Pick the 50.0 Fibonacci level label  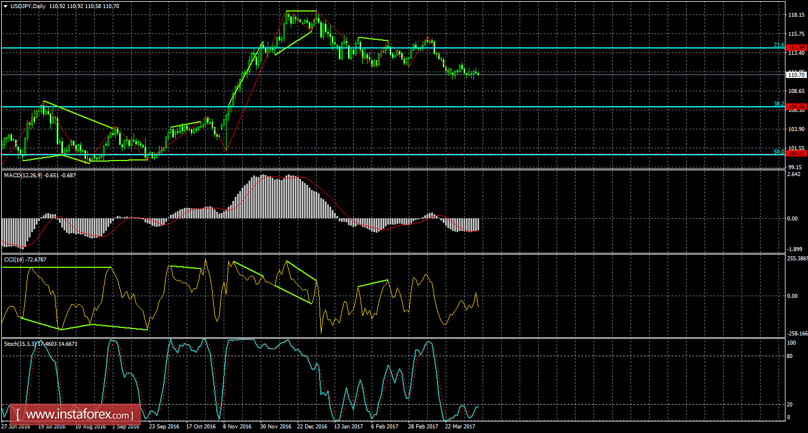pos(779,151)
